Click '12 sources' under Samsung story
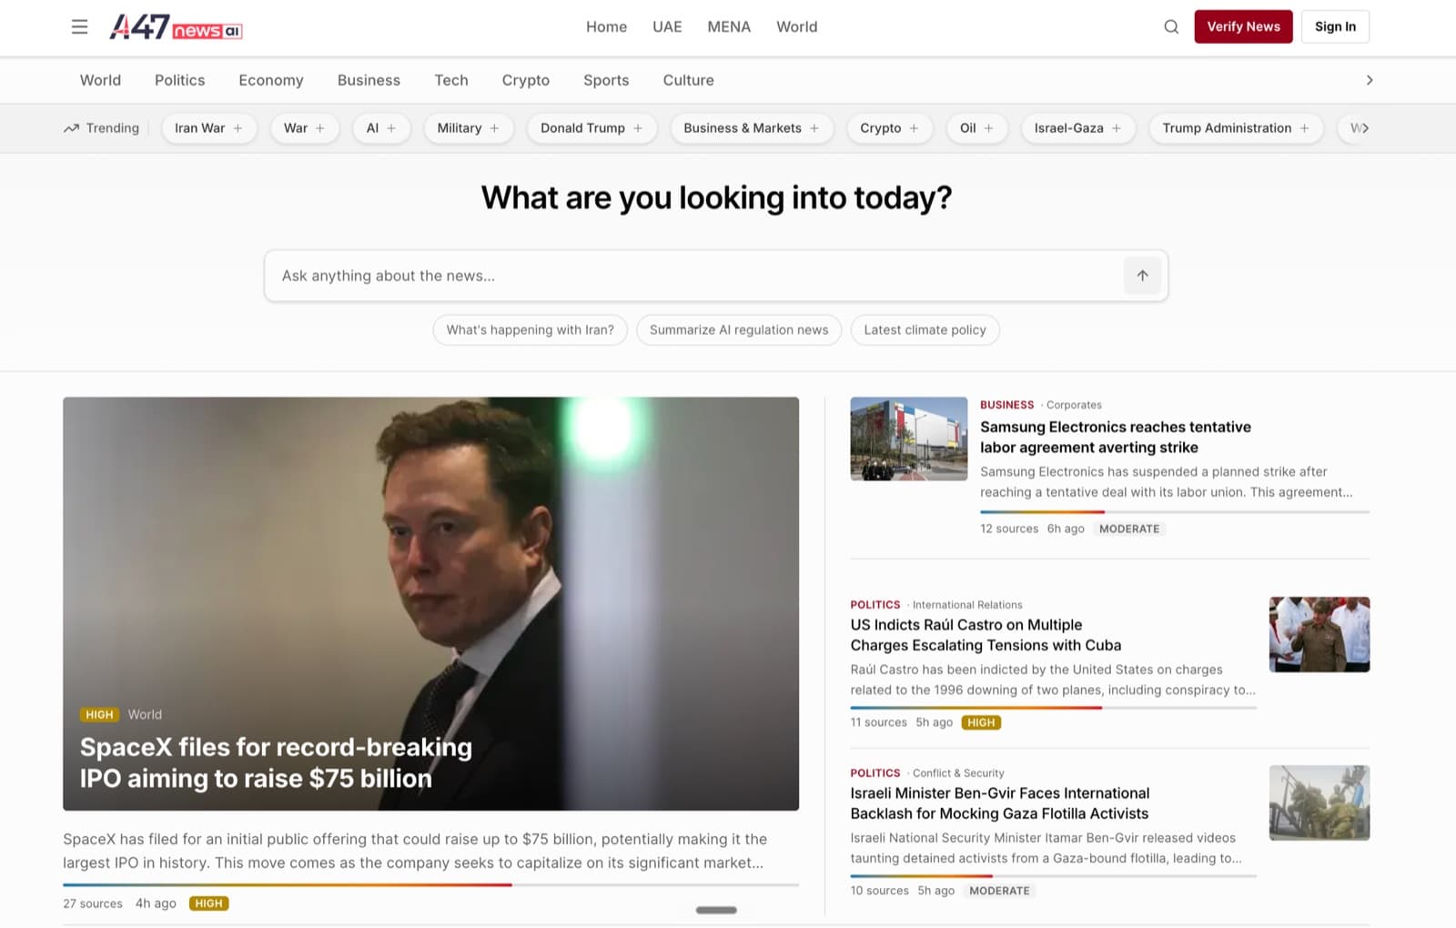This screenshot has height=928, width=1456. pyautogui.click(x=1009, y=529)
